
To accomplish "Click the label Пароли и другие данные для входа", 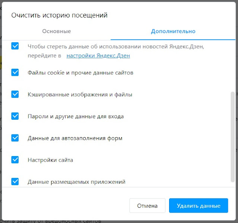I will (x=76, y=116).
